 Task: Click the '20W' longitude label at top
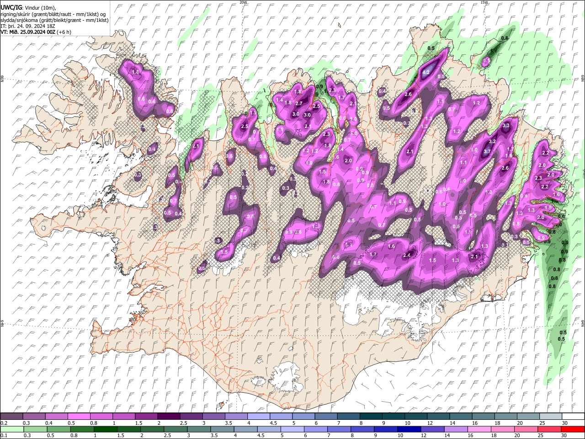coord(243,2)
